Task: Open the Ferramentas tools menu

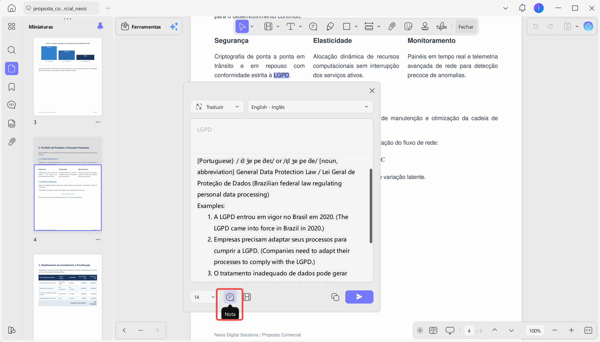Action: click(141, 27)
